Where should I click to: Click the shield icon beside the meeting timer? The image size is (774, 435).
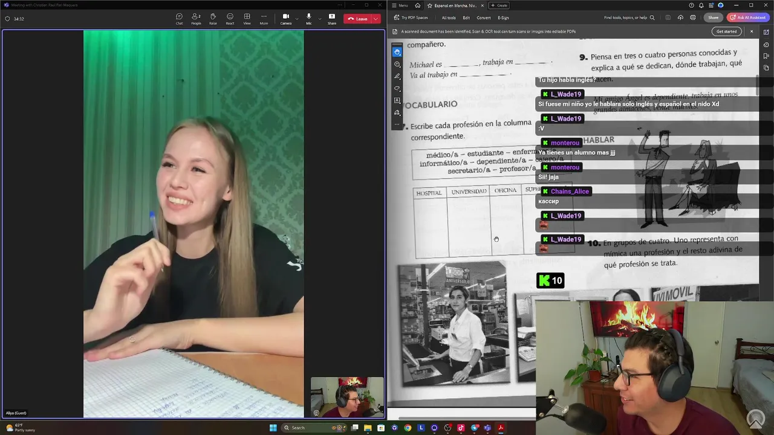coord(7,19)
